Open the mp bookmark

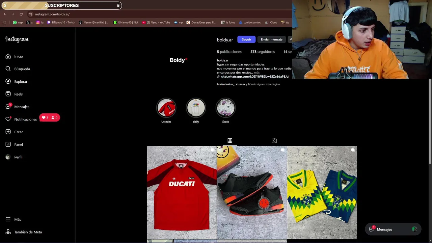(x=178, y=23)
